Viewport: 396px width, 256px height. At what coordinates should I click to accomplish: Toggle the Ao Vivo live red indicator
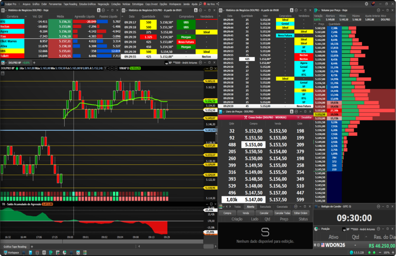[205, 4]
